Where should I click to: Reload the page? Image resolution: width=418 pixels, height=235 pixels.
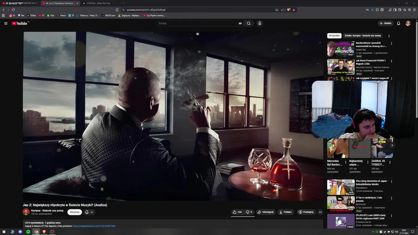point(13,10)
